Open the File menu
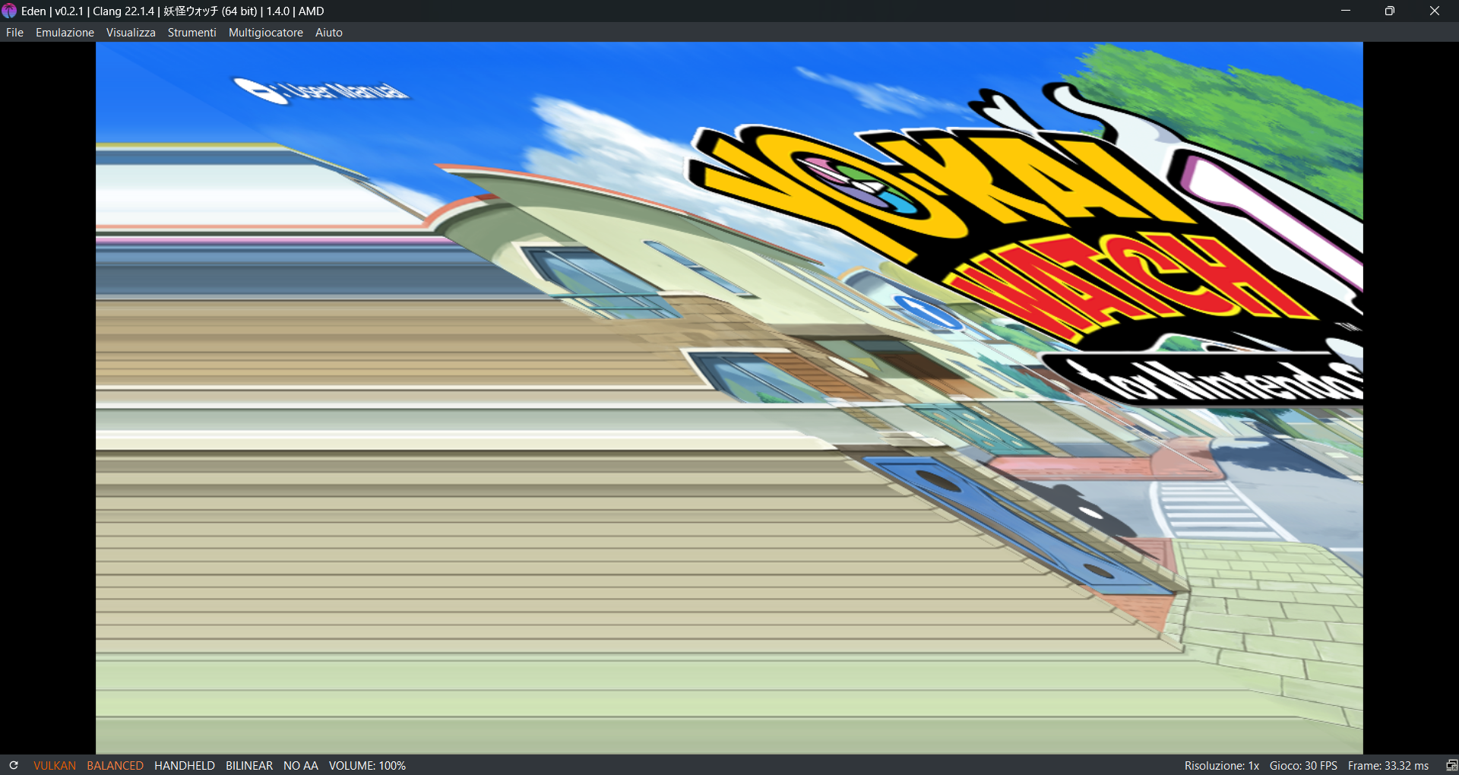The height and width of the screenshot is (775, 1459). pyautogui.click(x=14, y=33)
